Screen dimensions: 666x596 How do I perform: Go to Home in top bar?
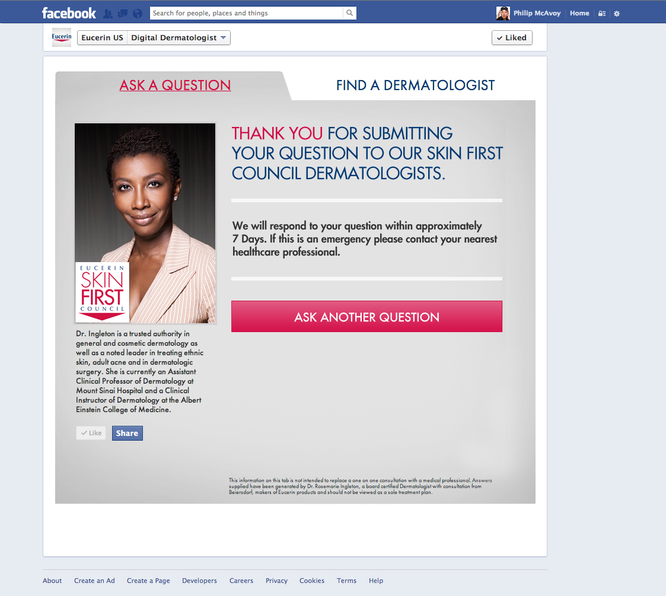pos(579,13)
